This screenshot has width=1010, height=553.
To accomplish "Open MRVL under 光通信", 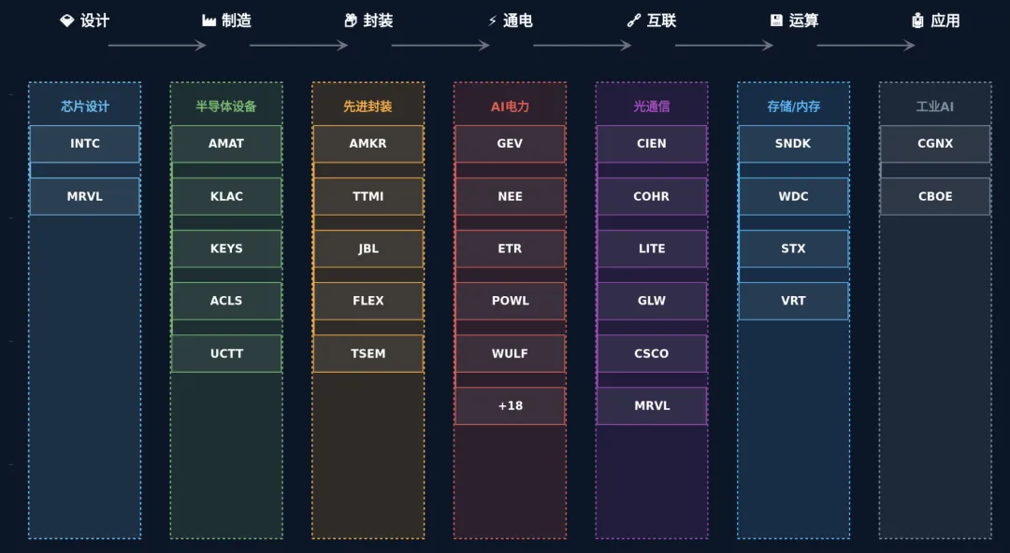I will tap(652, 405).
